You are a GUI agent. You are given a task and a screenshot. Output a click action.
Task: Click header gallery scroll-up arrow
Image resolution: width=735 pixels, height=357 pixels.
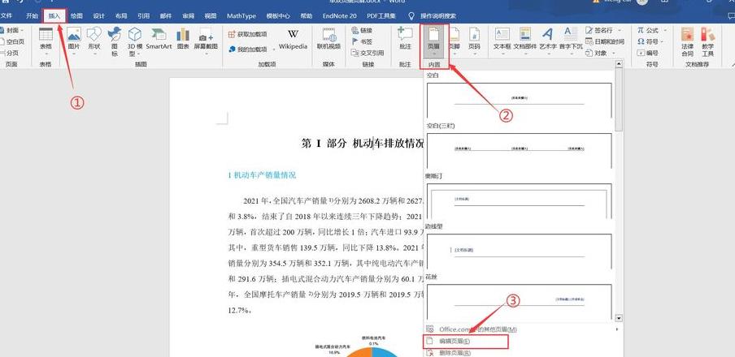coord(619,62)
